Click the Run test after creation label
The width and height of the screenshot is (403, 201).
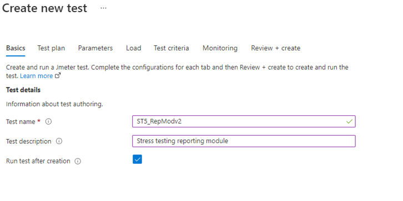coord(38,161)
